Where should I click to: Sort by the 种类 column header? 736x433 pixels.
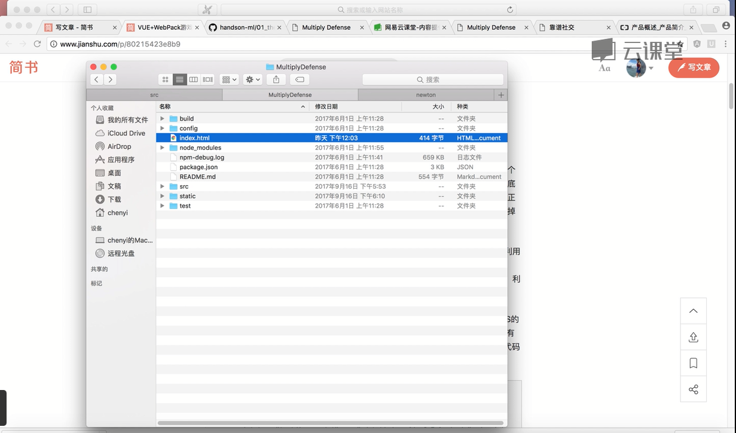click(x=480, y=106)
